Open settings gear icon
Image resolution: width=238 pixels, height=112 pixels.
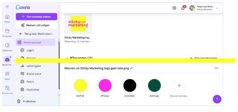[x=174, y=8]
